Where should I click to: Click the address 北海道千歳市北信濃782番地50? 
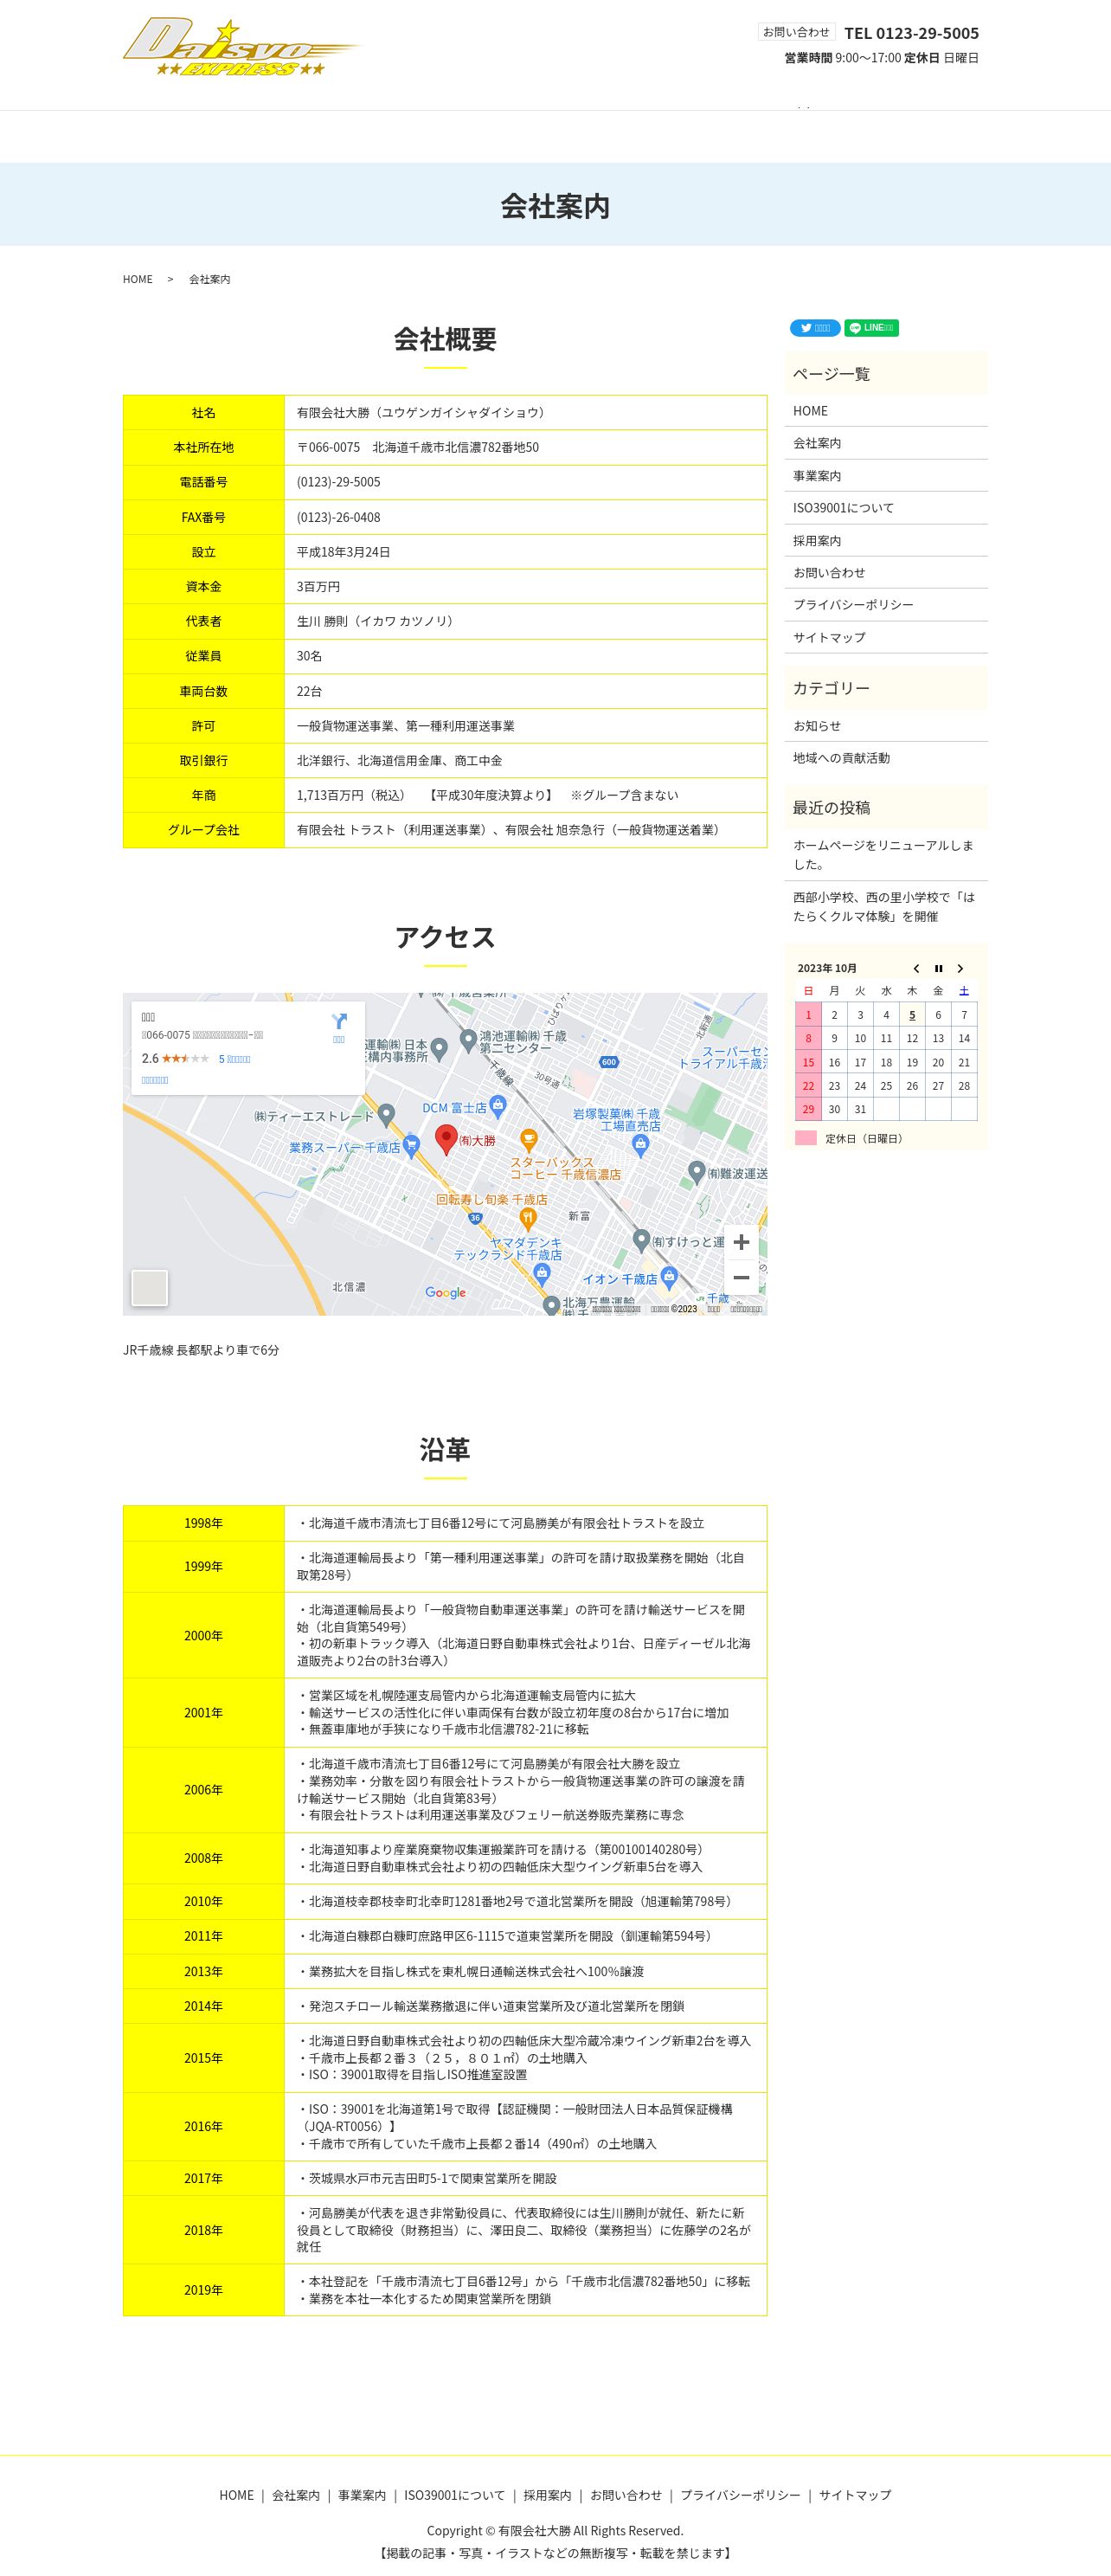point(455,447)
